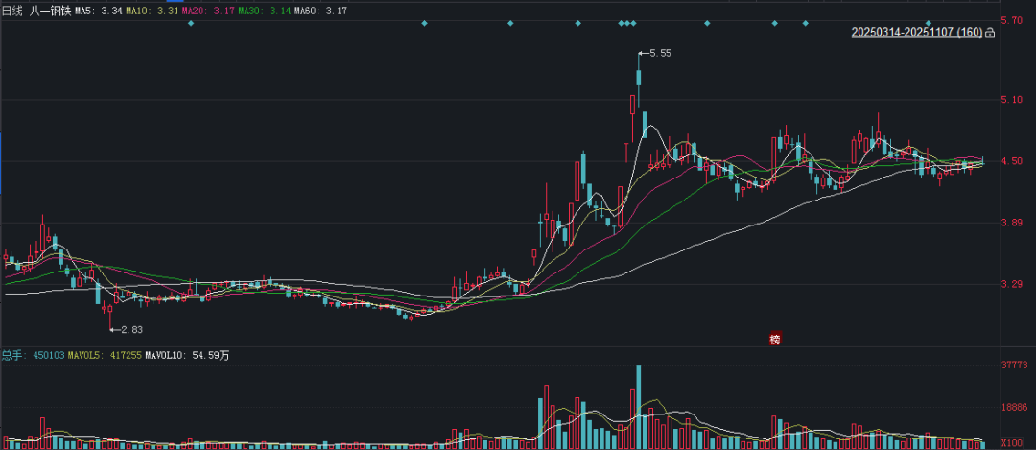Select the X100 volume unit indicator

pos(1011,442)
